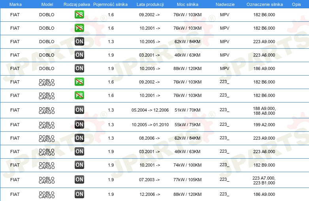309x201 pixels.
Task: Click the PB petrol icon in the DOBLO CARGO 09.2002 row
Action: (x=79, y=82)
